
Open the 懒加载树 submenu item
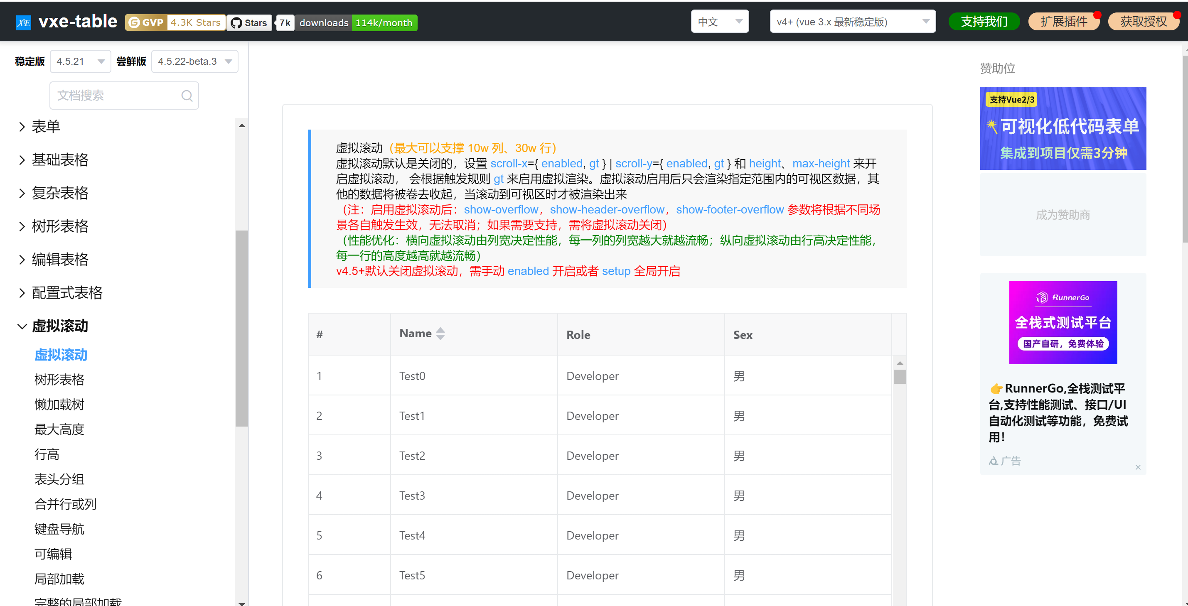click(x=59, y=404)
